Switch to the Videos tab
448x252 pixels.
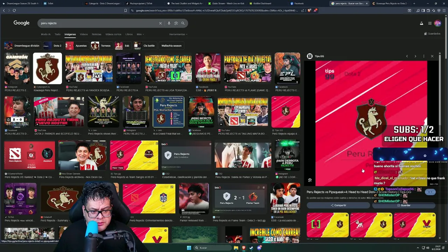(84, 34)
